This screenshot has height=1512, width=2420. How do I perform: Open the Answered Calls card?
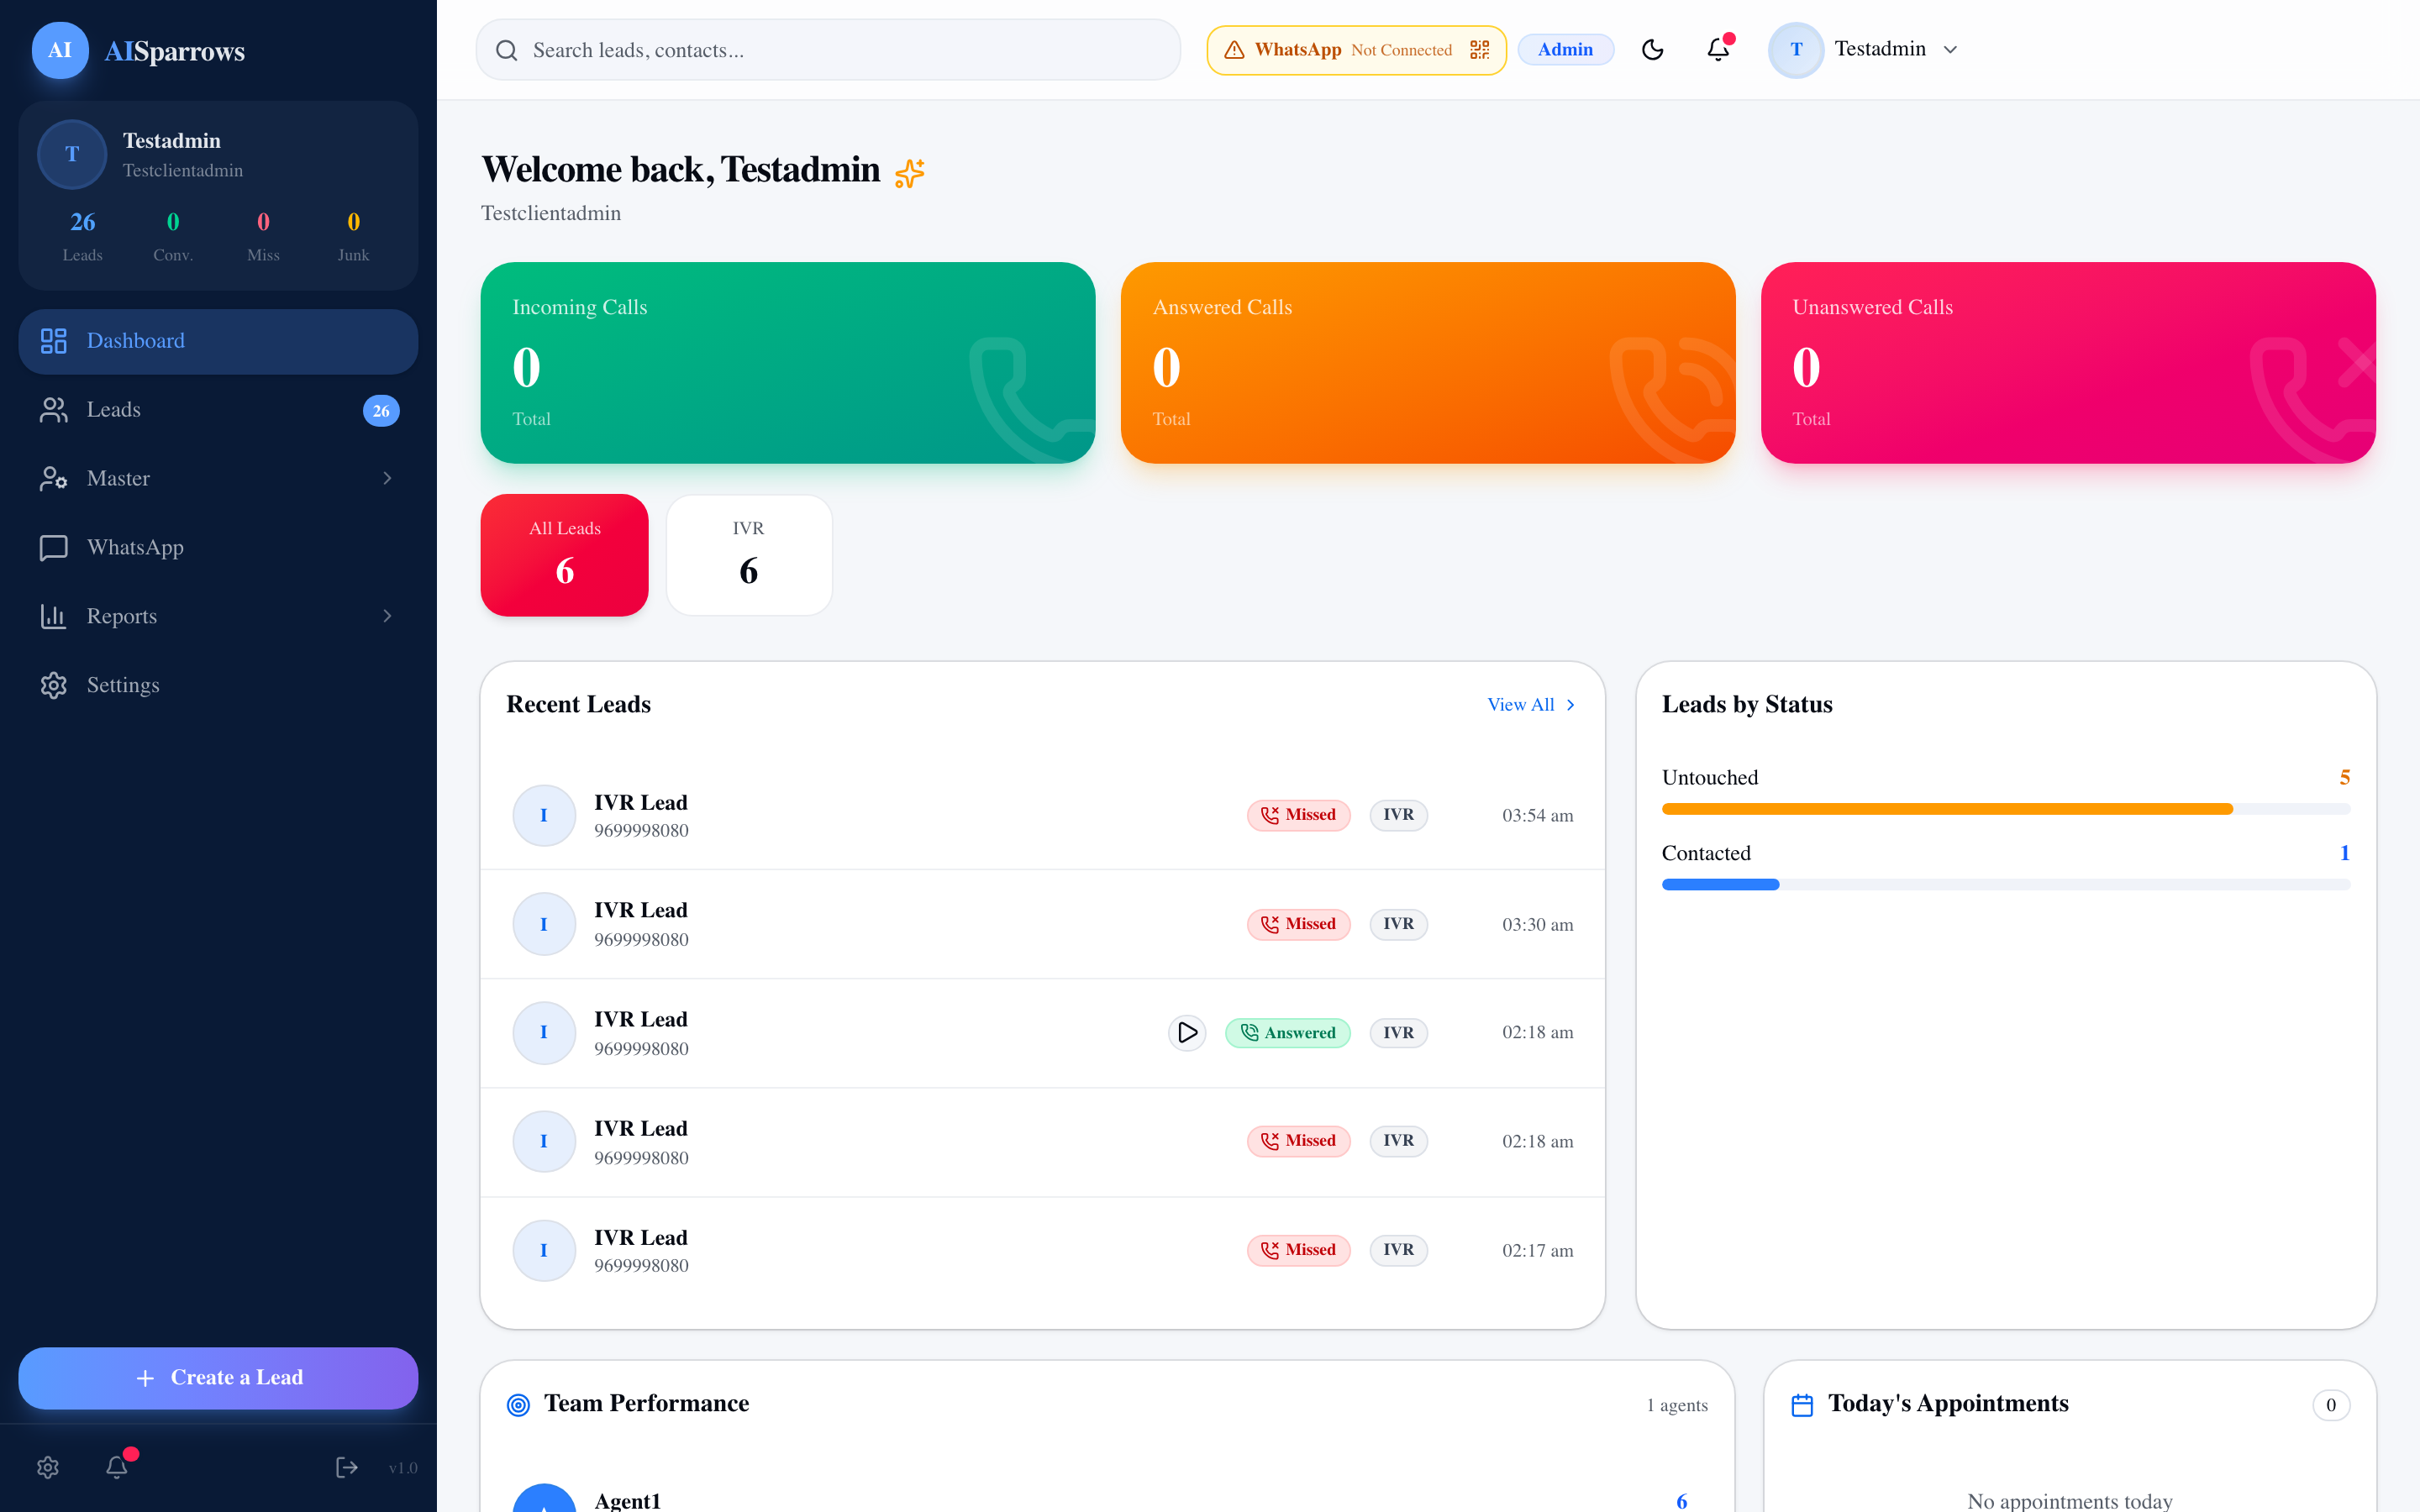(x=1428, y=363)
